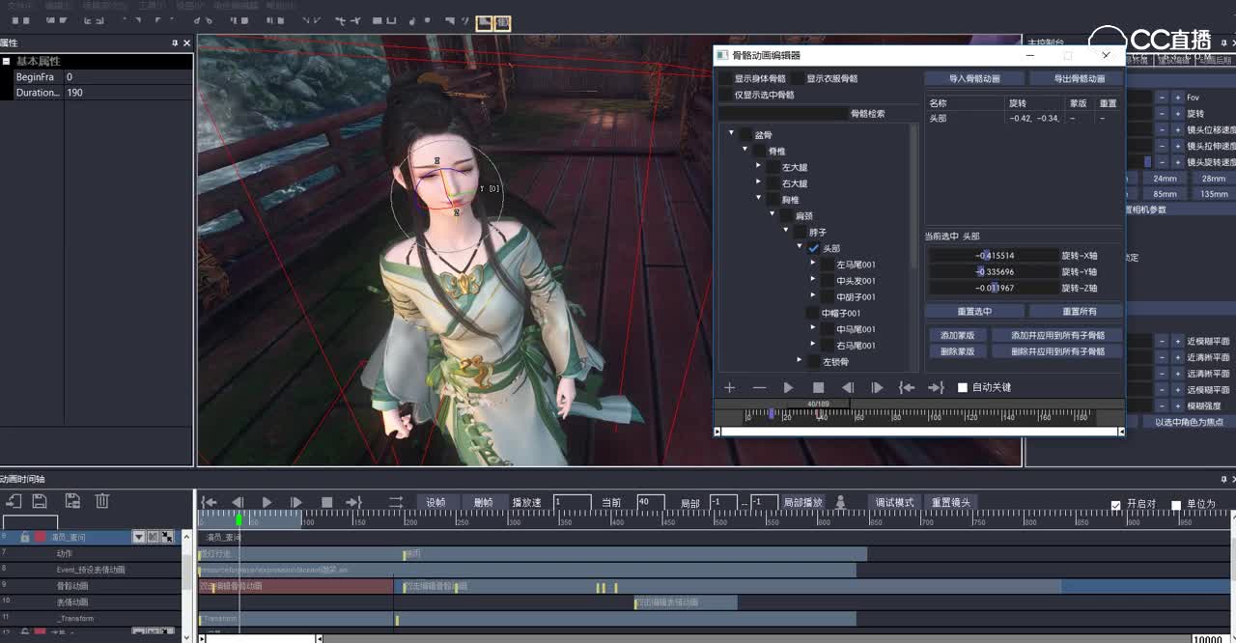This screenshot has height=643, width=1236.
Task: Jump to previous keyframe on main animation timeline
Action: 209,502
